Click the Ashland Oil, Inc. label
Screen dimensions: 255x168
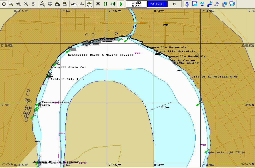point(67,79)
